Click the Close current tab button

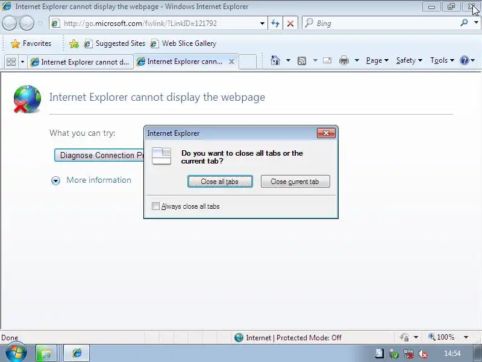pyautogui.click(x=295, y=182)
